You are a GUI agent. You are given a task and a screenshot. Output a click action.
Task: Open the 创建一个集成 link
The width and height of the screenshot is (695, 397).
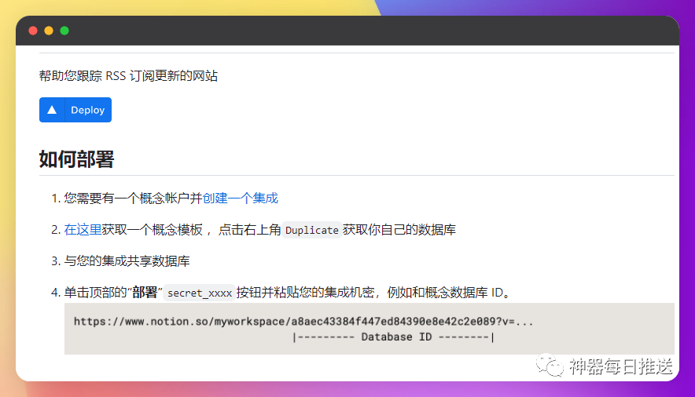pyautogui.click(x=241, y=198)
